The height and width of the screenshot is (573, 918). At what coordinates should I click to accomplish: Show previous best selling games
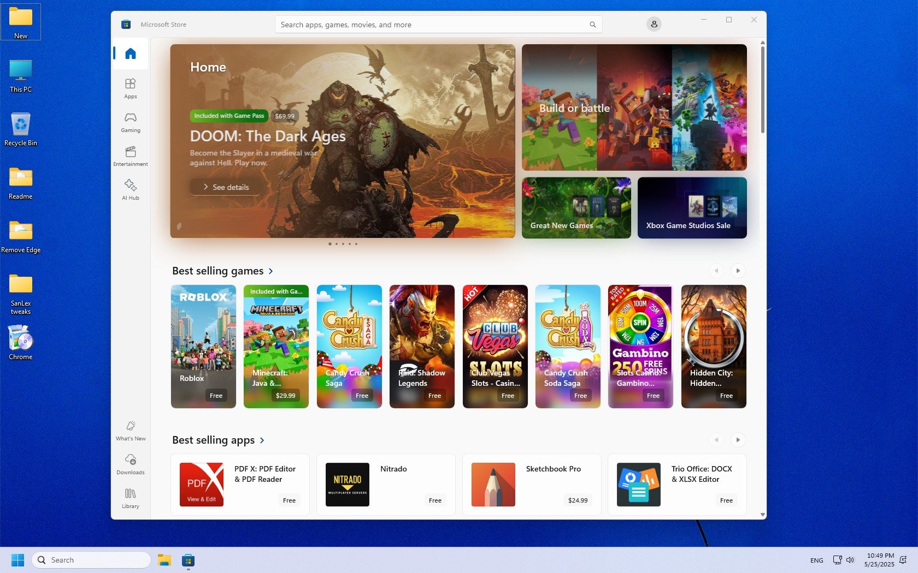716,271
